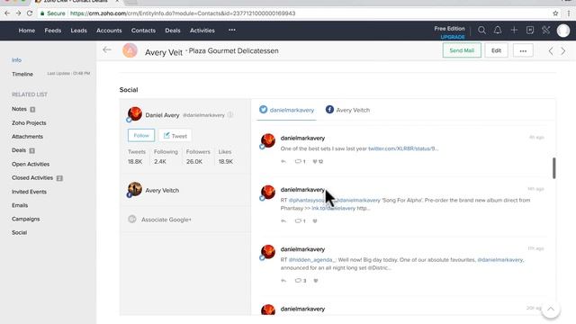This screenshot has height=324, width=576.
Task: Open the Activities module
Action: (x=202, y=31)
